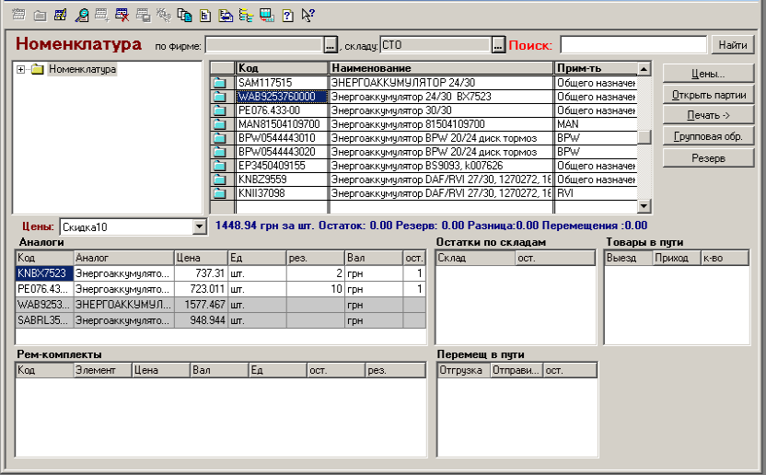Open the Печать -> menu button
The image size is (766, 475).
[709, 116]
